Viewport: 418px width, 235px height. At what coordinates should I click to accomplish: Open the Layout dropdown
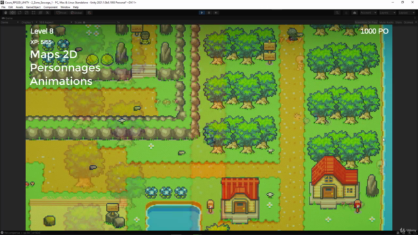click(x=406, y=12)
